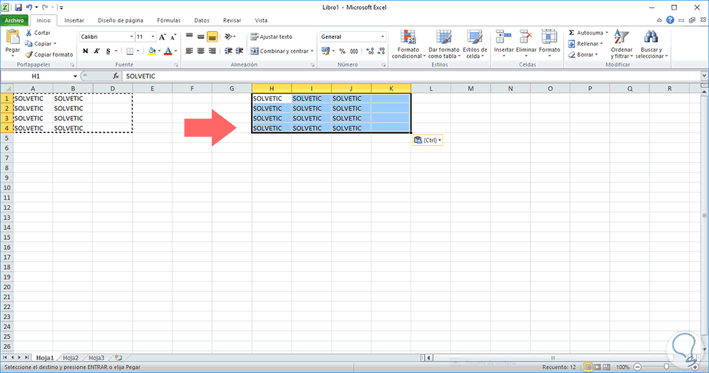The height and width of the screenshot is (373, 709).
Task: Switch to Fórmulas tab
Action: tap(169, 21)
